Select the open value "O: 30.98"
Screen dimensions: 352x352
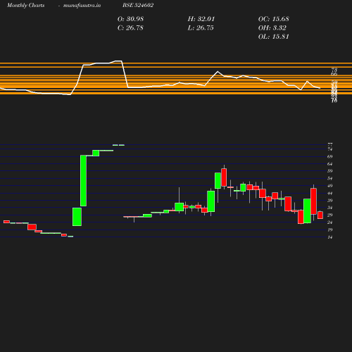coord(130,19)
